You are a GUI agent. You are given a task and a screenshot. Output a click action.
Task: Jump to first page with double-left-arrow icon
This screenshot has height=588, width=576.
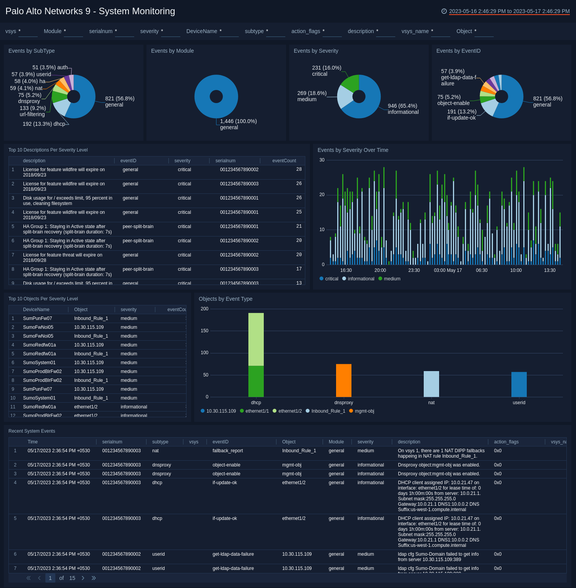28,578
